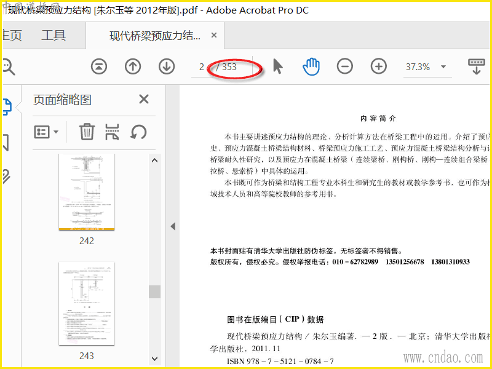Click thumbnail label 243
The height and width of the screenshot is (369, 492).
coord(87,355)
